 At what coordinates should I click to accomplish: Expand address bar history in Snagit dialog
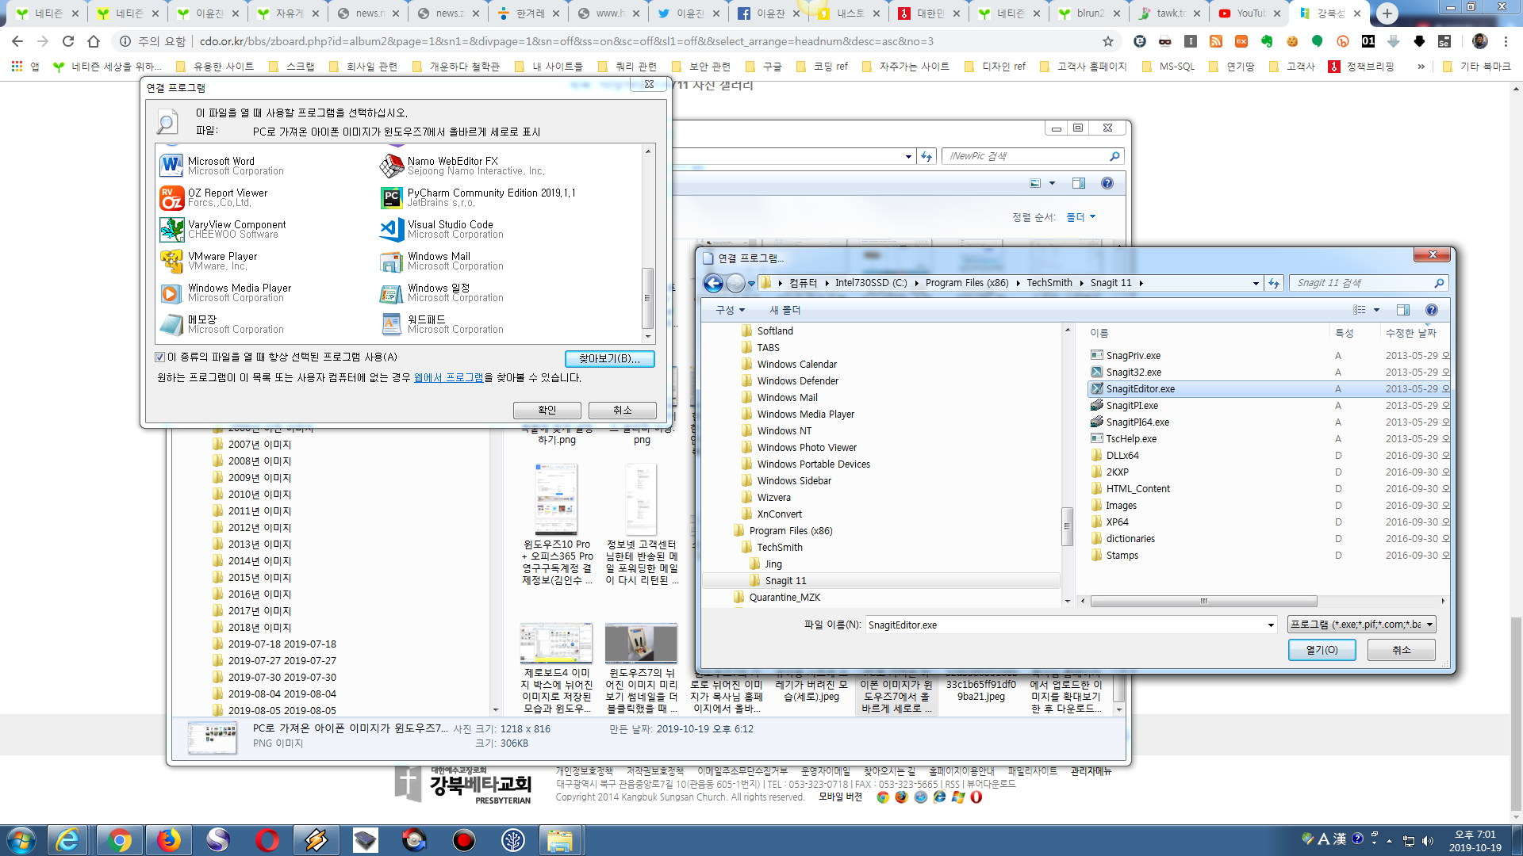click(x=1256, y=283)
